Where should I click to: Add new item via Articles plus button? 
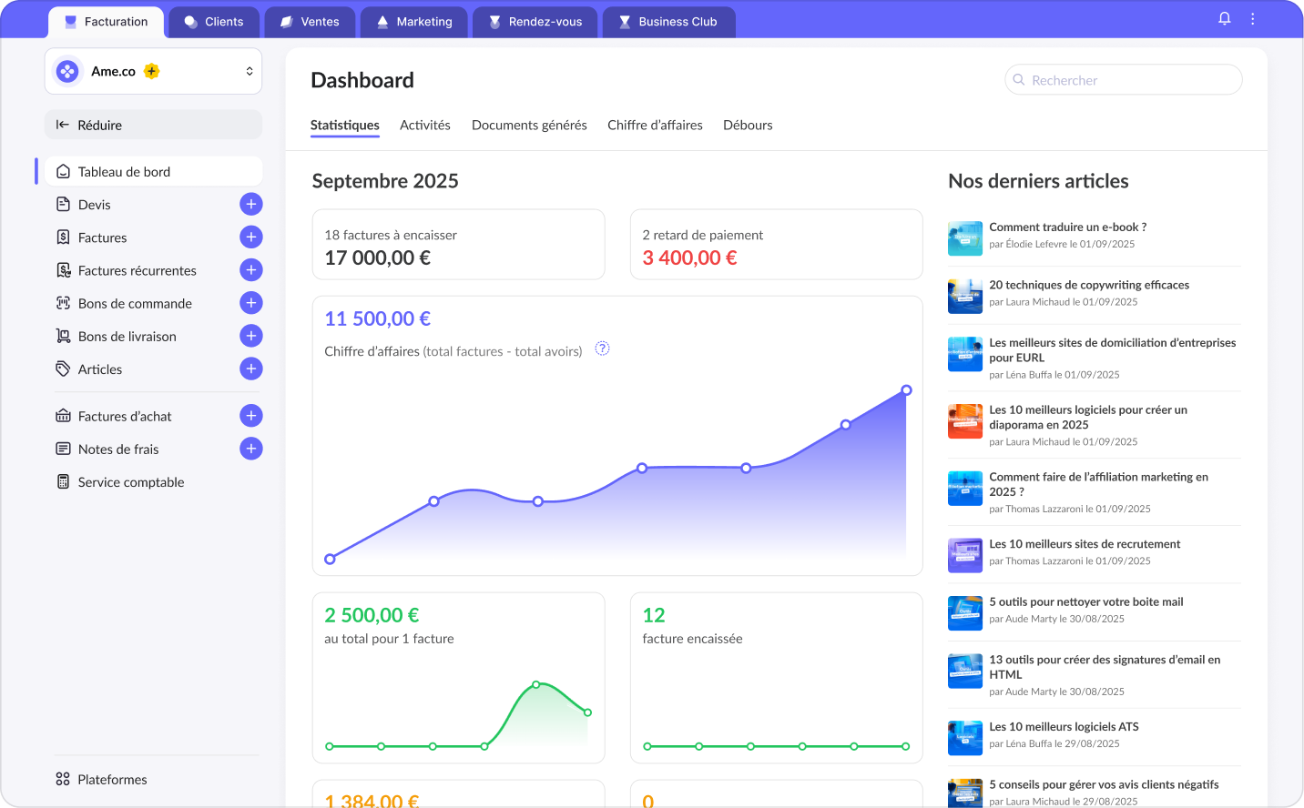(251, 369)
